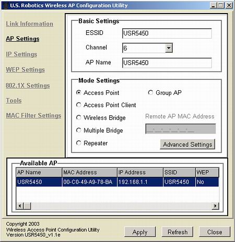Select the USR5450 row in Available AP
Screen dimensions: 235x242
(x=118, y=182)
